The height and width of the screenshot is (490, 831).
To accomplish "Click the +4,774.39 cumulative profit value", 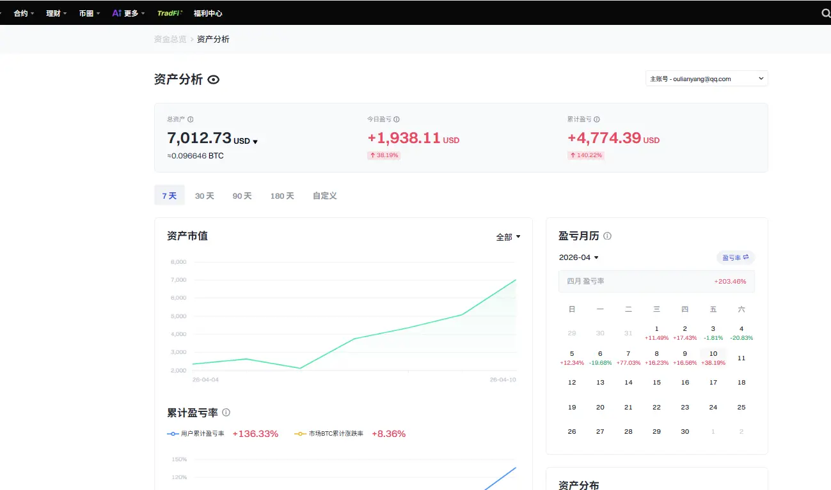I will pos(604,137).
